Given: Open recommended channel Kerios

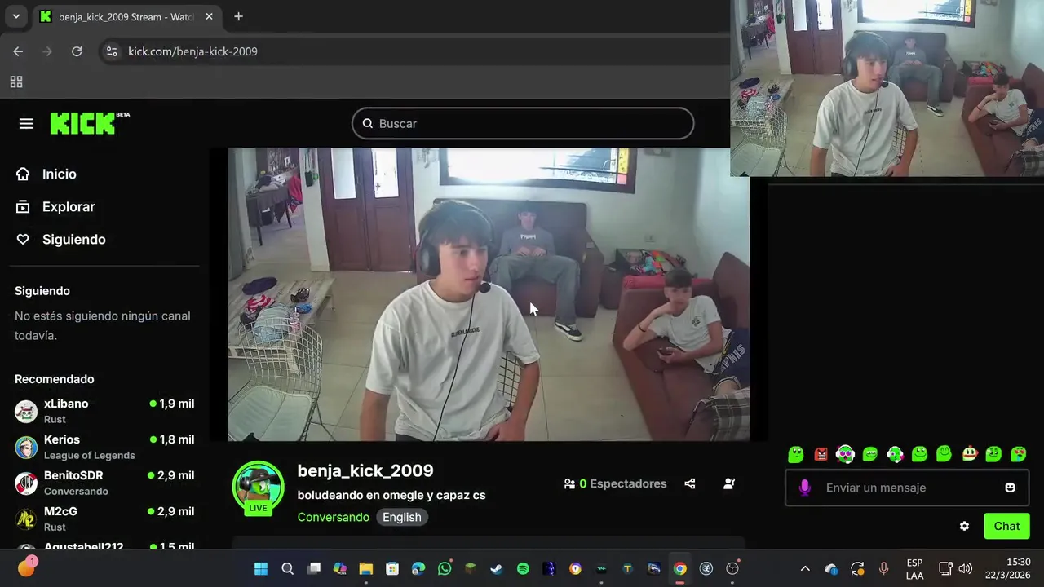Looking at the screenshot, I should click(x=104, y=447).
